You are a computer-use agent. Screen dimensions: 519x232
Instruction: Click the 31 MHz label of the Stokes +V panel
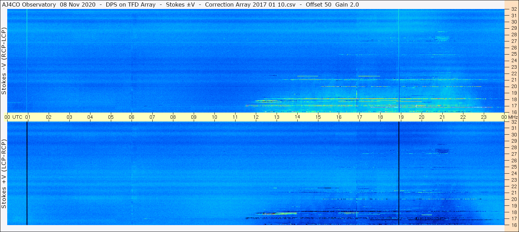(x=513, y=128)
